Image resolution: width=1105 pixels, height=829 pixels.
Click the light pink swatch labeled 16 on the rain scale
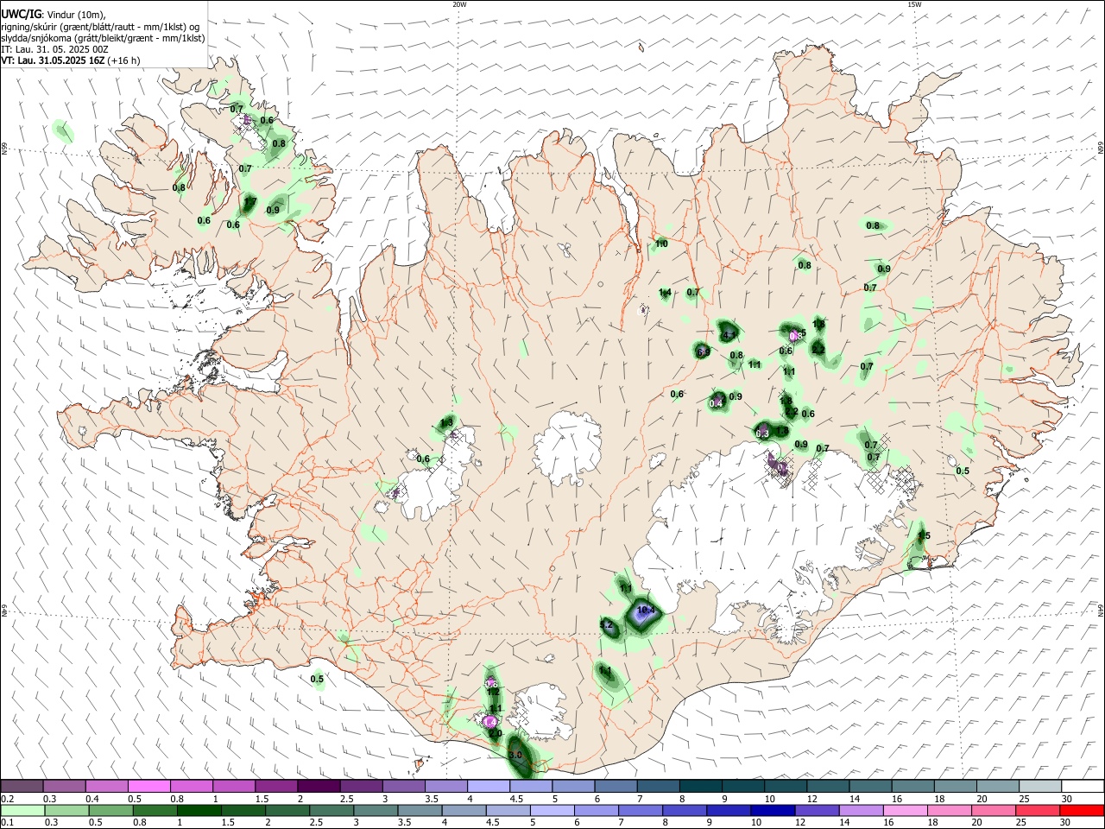click(906, 810)
